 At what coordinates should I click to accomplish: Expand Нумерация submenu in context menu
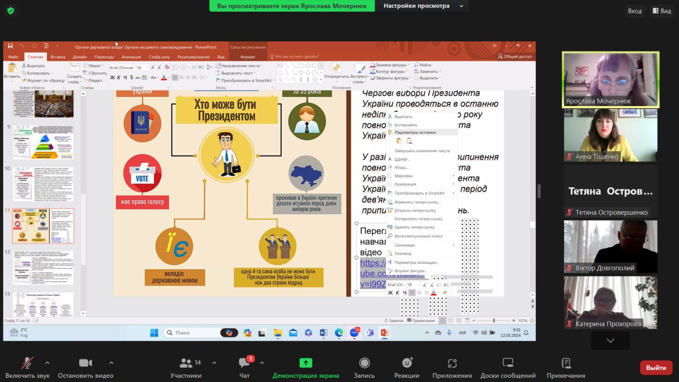coord(422,184)
